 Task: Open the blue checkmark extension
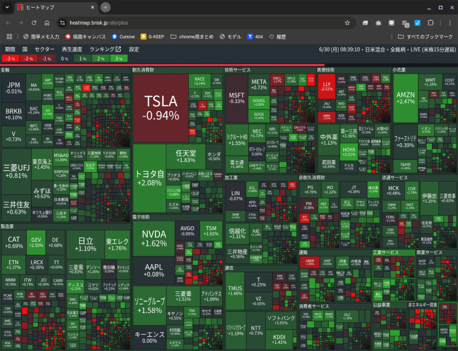pyautogui.click(x=418, y=23)
